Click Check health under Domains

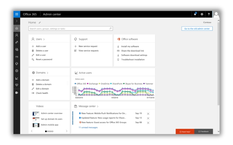click(x=42, y=93)
